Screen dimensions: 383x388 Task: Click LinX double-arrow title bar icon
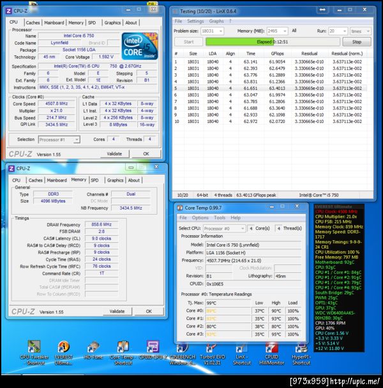click(322, 10)
